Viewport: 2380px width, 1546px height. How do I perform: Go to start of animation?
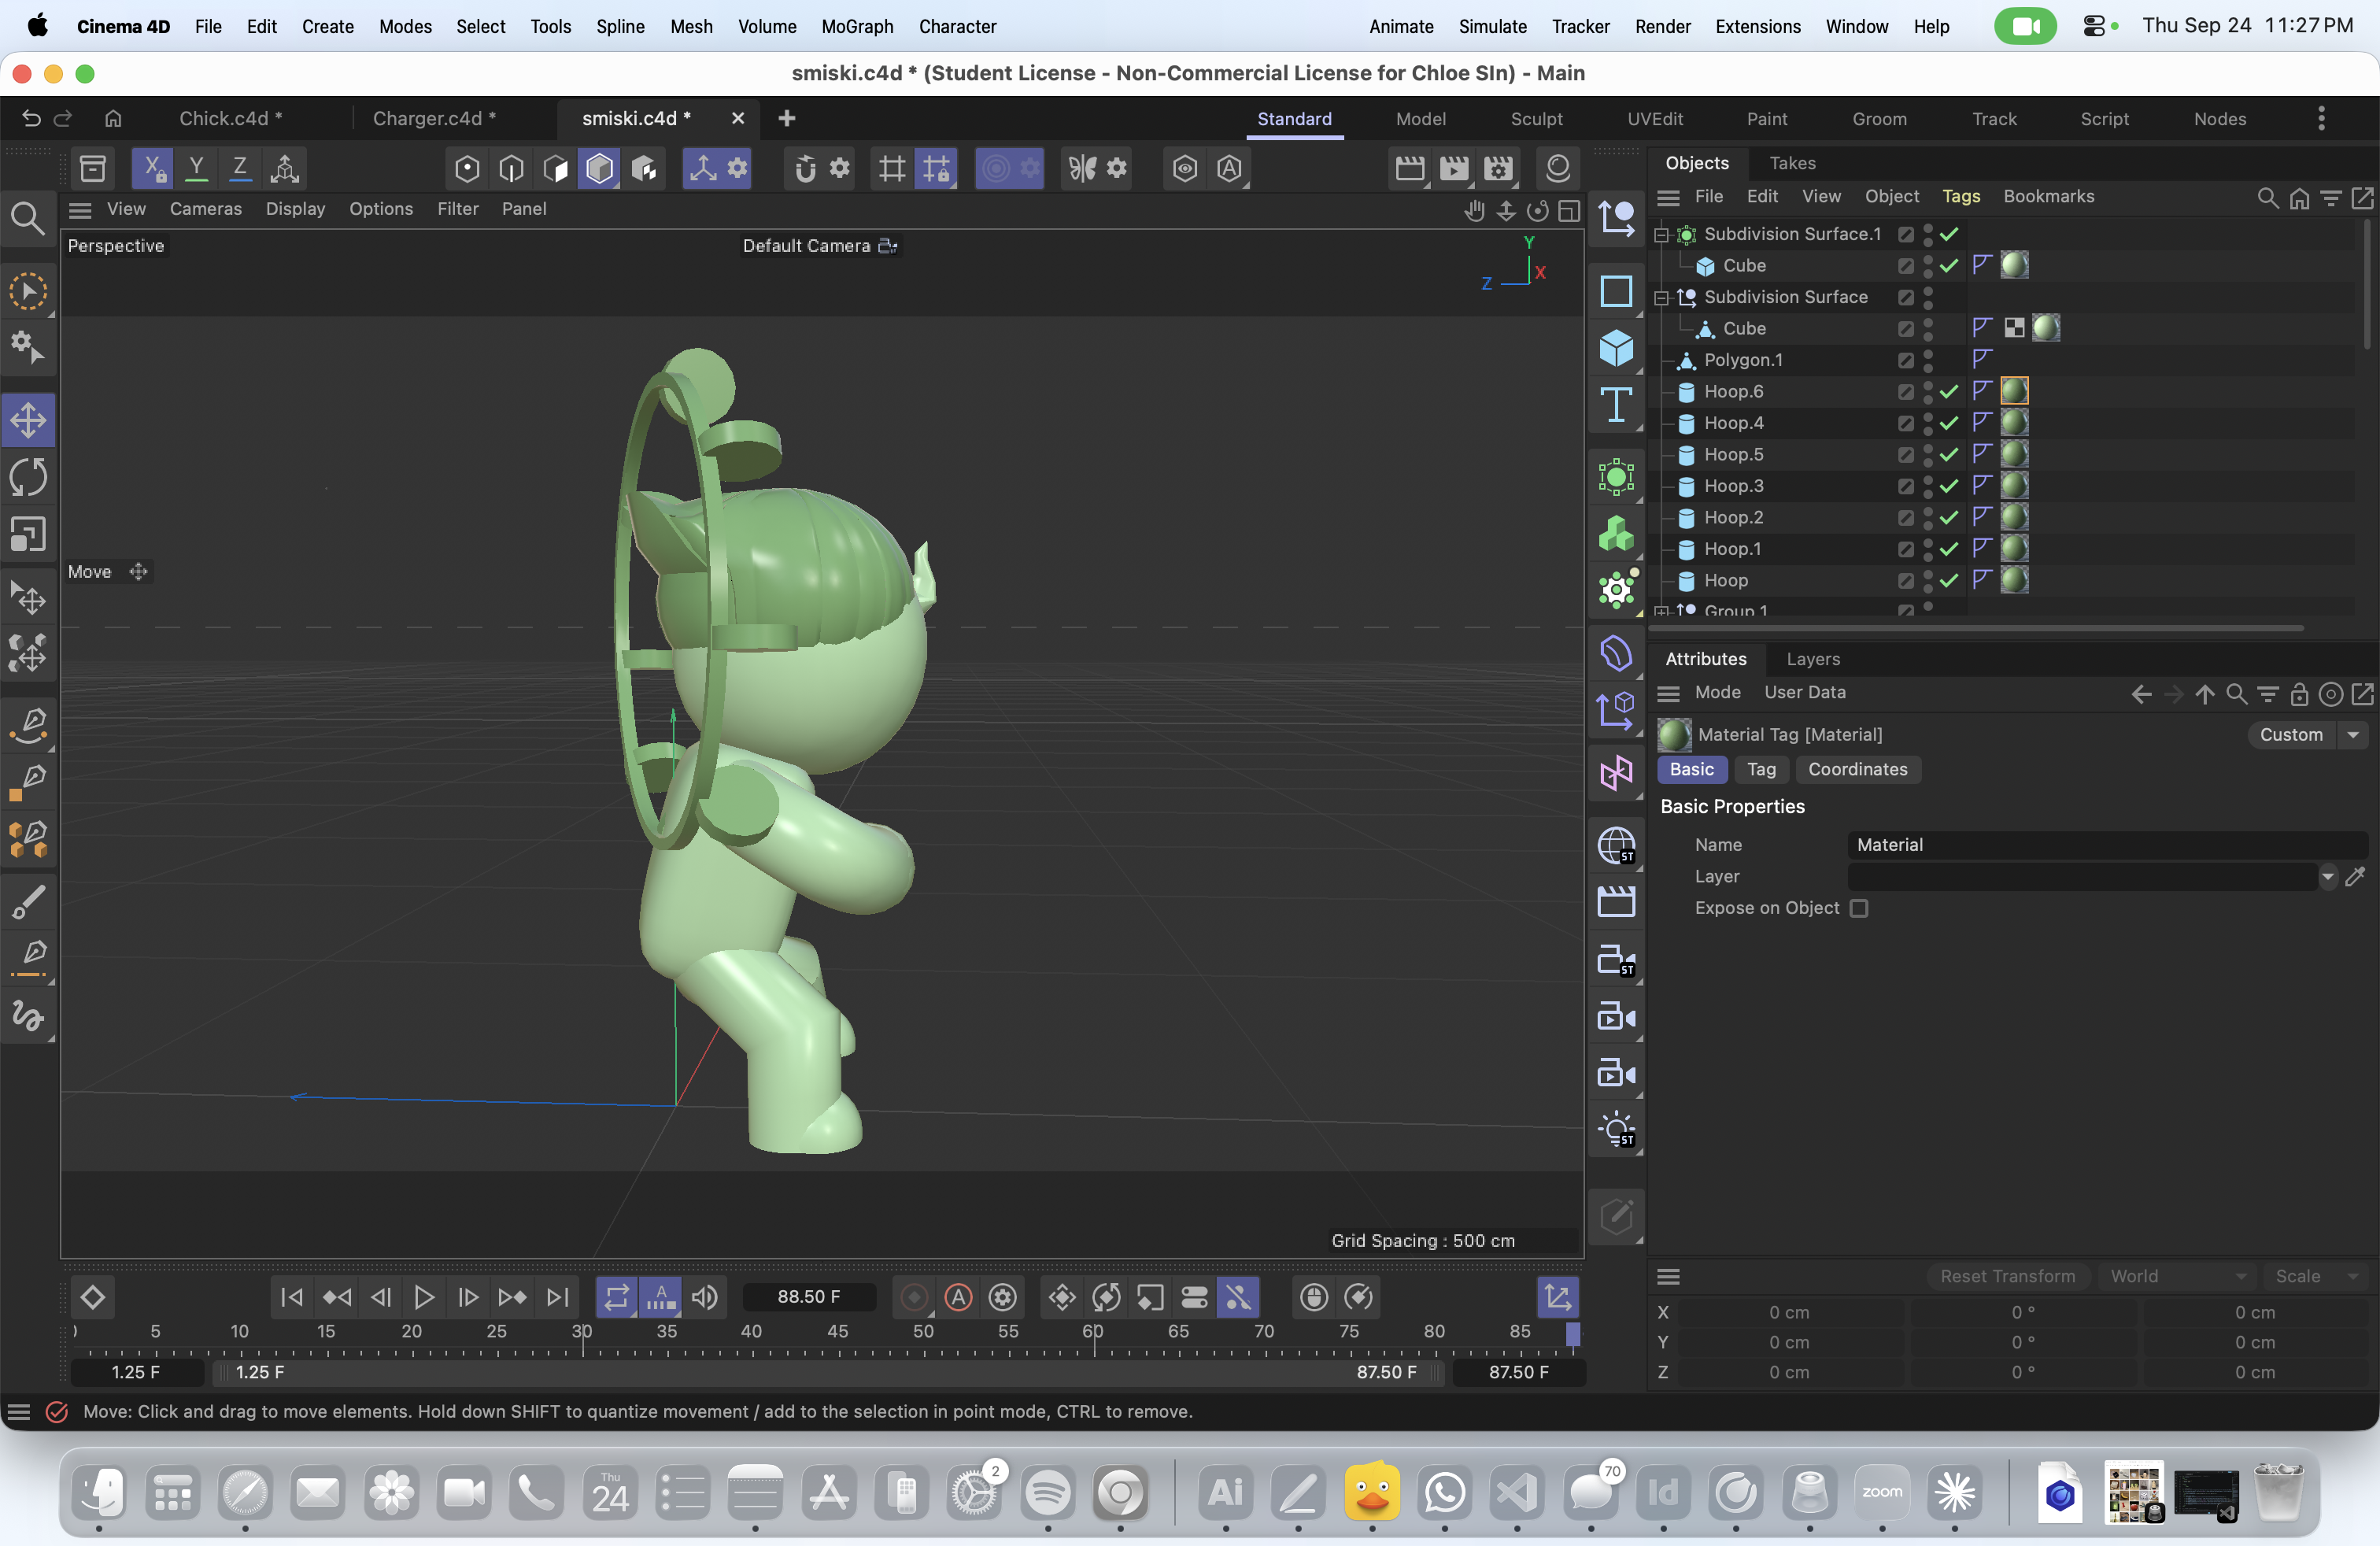pyautogui.click(x=292, y=1297)
